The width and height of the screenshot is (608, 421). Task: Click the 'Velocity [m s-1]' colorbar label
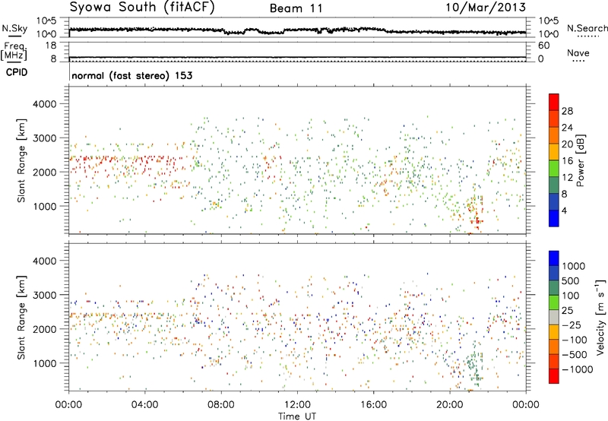600,317
